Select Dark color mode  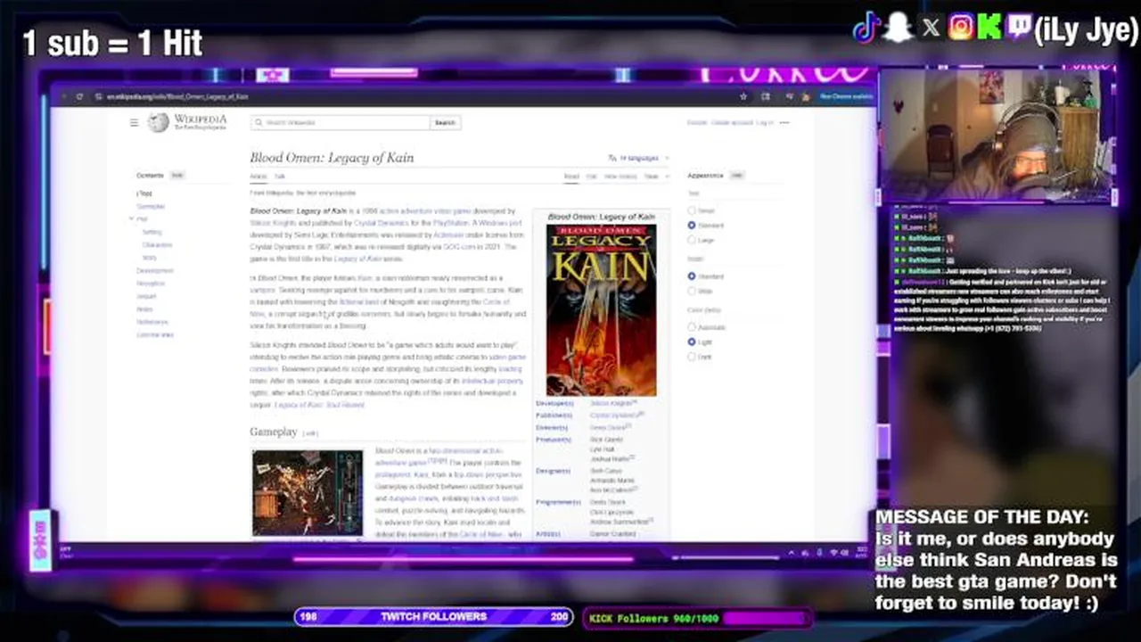pos(692,357)
